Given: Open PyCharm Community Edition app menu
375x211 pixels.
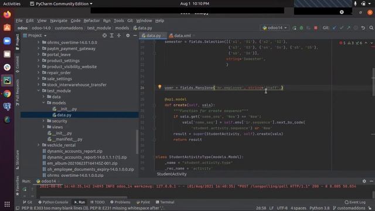Looking at the screenshot, I should (61, 4).
